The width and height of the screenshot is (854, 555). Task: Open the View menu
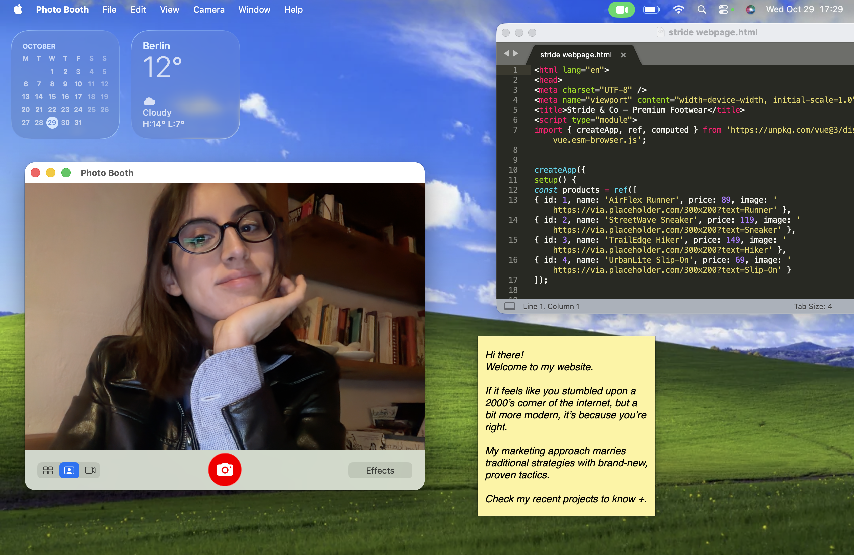[x=169, y=10]
